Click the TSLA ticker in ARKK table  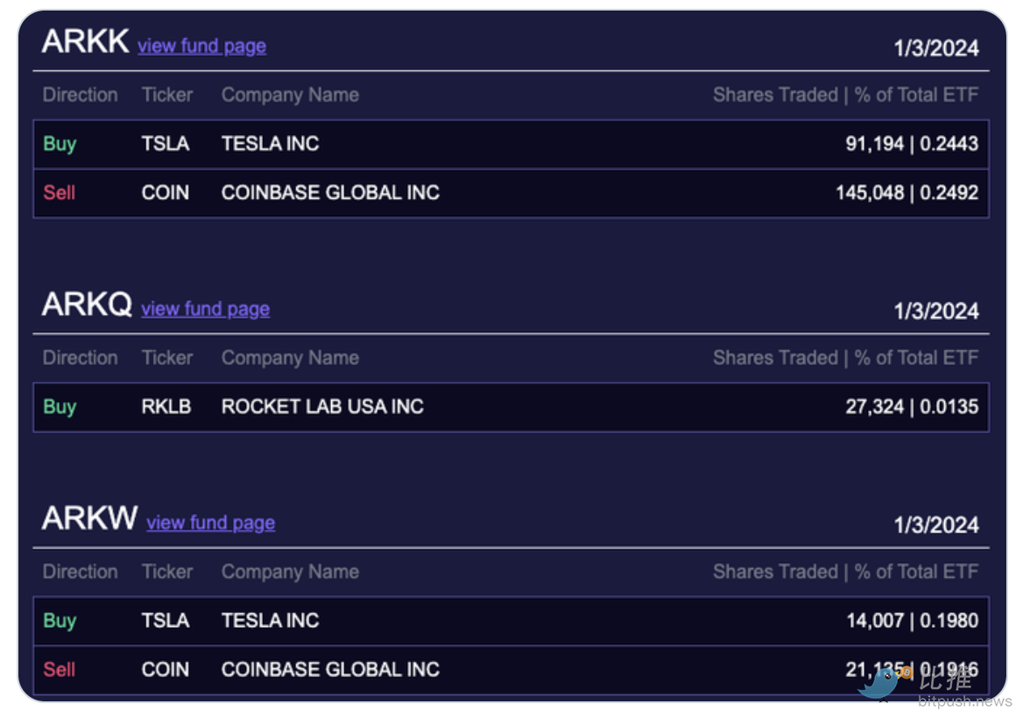(165, 144)
